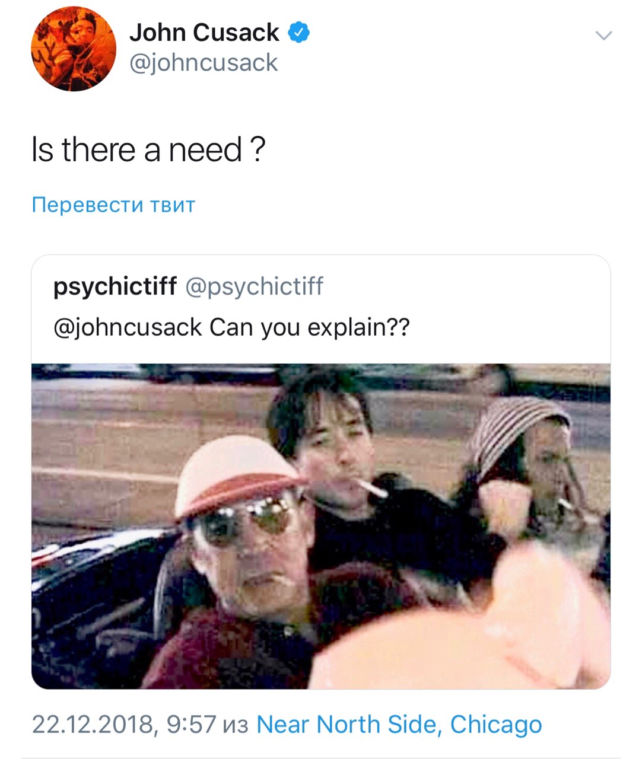Open the Near North Side, Chicago location
This screenshot has width=642, height=759.
pyautogui.click(x=399, y=725)
